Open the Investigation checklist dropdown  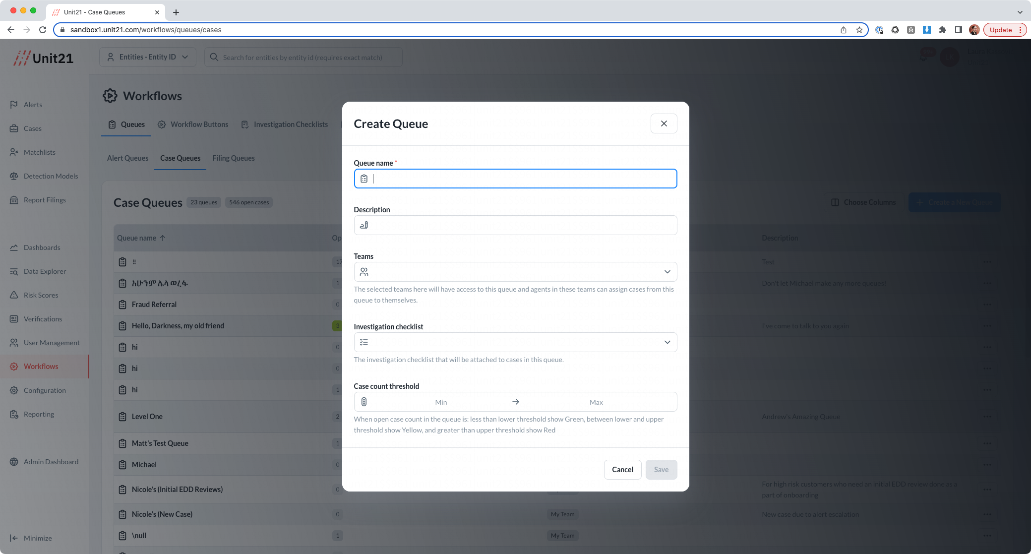(x=515, y=342)
